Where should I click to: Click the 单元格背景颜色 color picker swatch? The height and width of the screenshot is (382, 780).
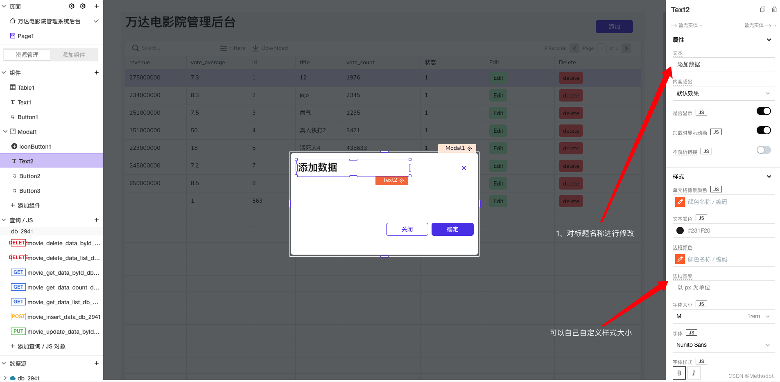pyautogui.click(x=680, y=202)
